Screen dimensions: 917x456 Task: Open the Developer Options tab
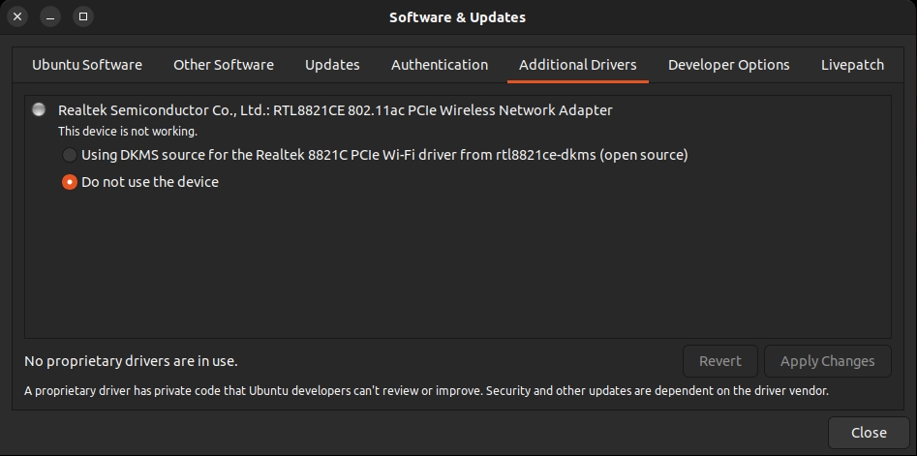click(x=729, y=65)
